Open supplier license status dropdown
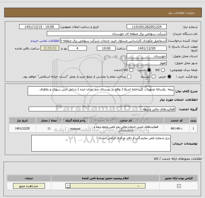Screen dimensions: 205x198 105,186
